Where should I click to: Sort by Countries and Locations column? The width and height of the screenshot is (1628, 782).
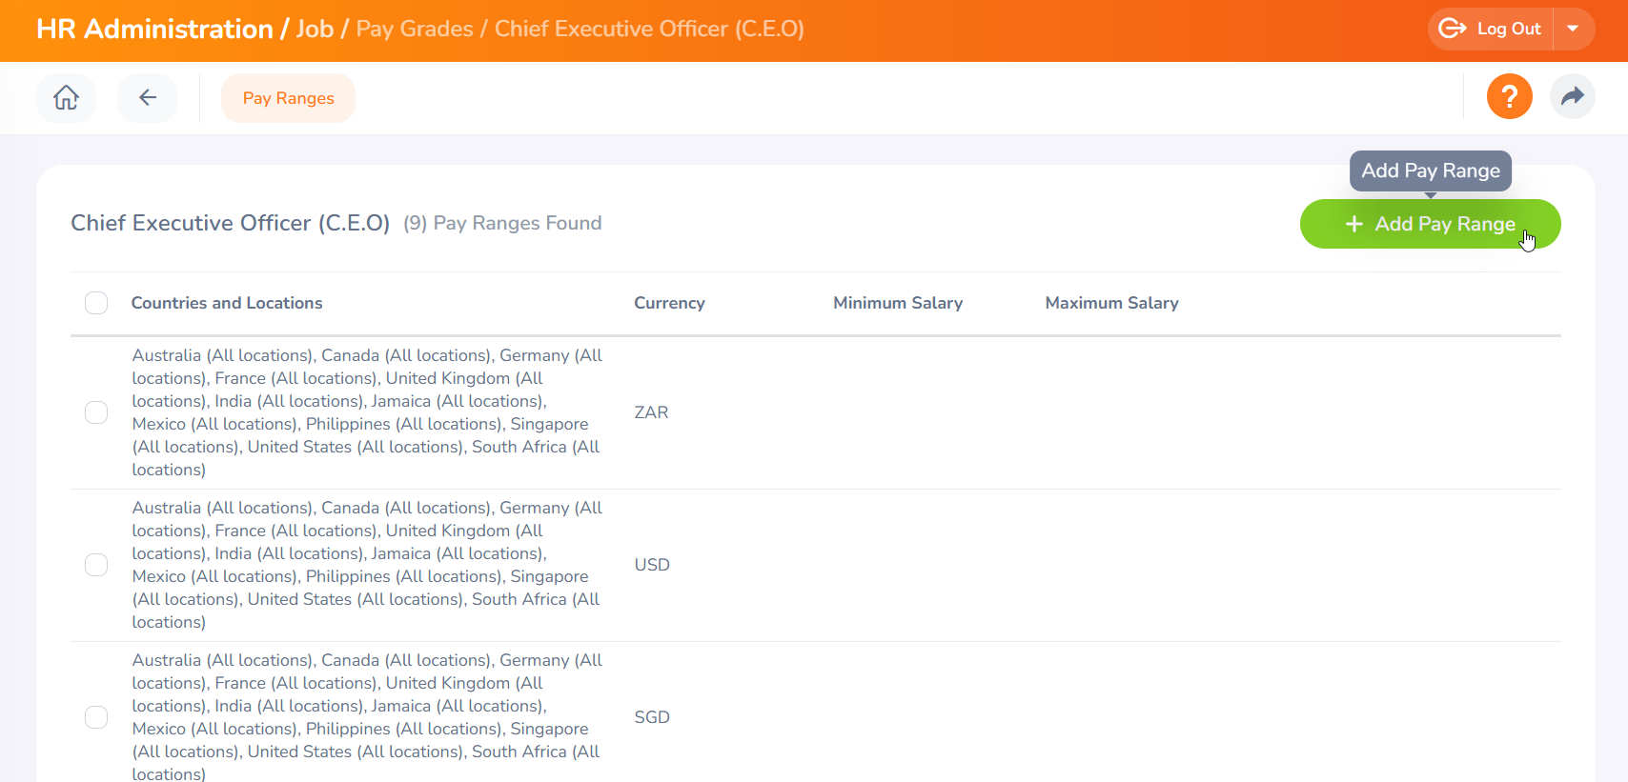(227, 303)
